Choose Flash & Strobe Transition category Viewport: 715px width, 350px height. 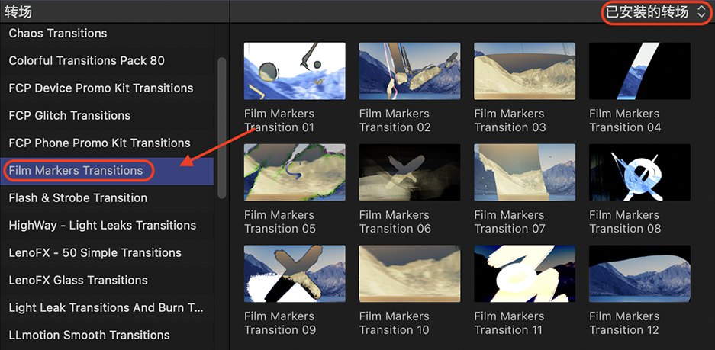[x=107, y=197]
